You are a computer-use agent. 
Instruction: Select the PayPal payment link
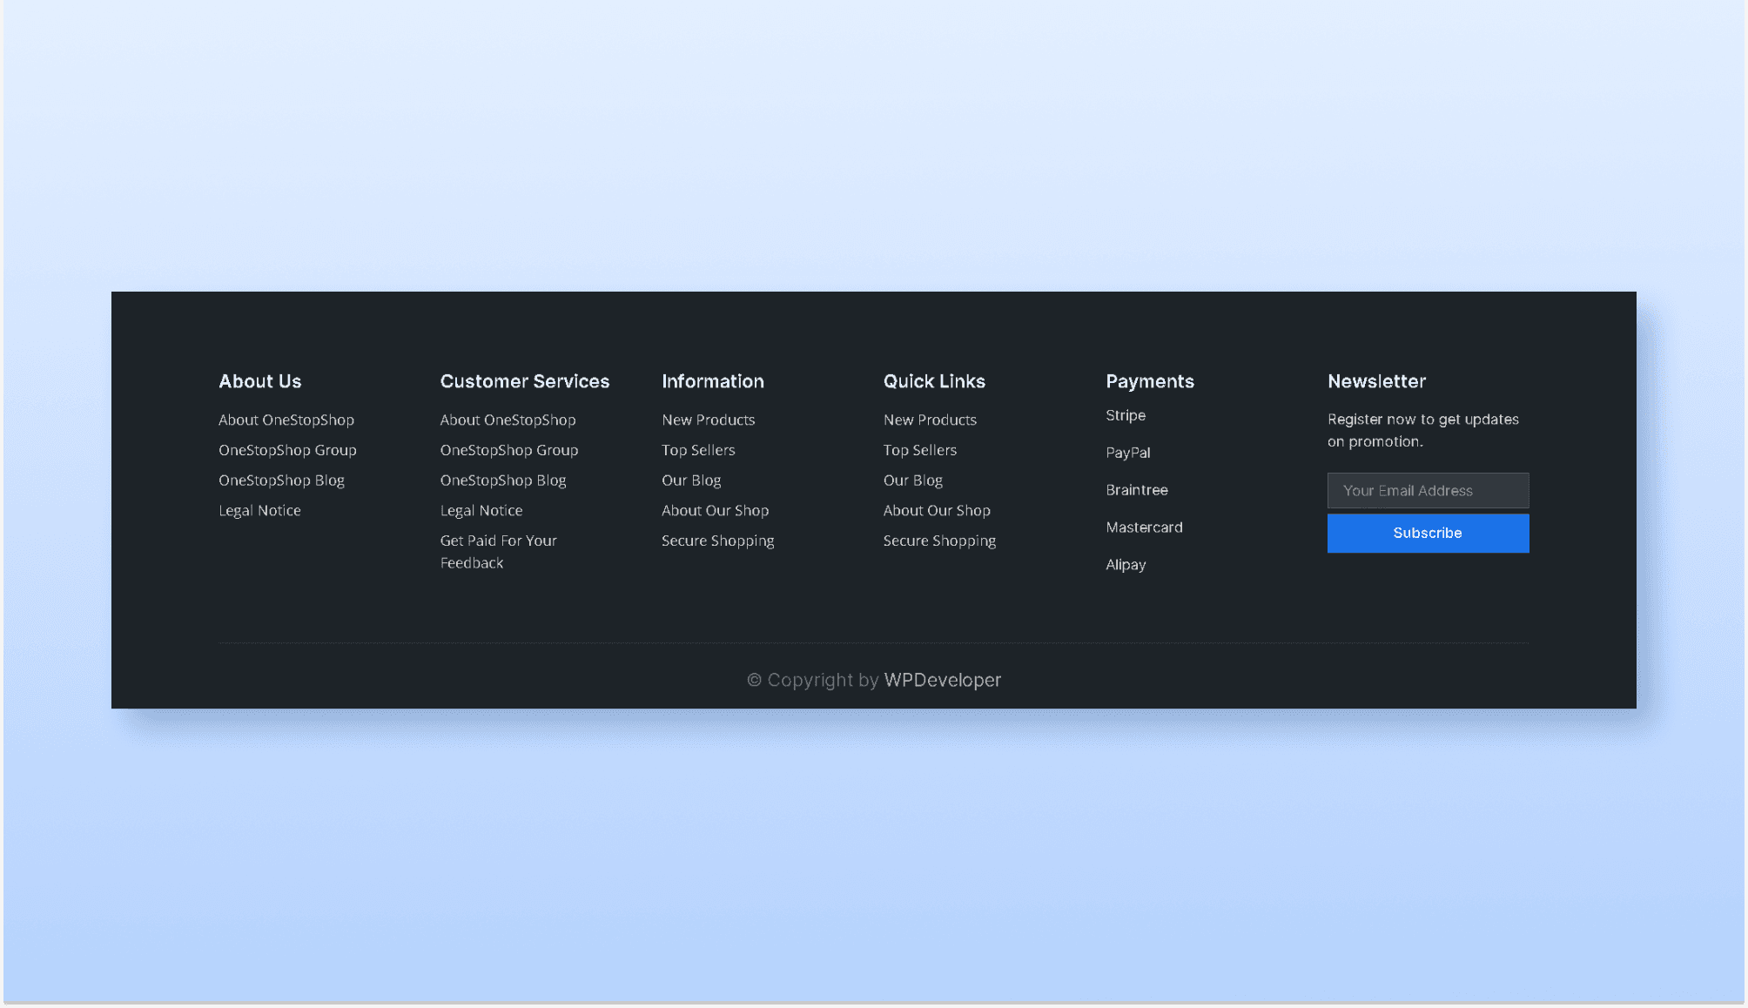(x=1128, y=453)
